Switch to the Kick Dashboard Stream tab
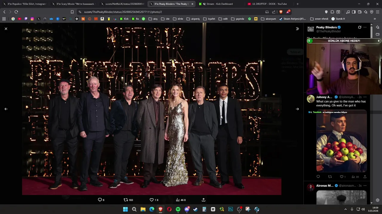Screen dimensions: 382x214 coord(220,4)
